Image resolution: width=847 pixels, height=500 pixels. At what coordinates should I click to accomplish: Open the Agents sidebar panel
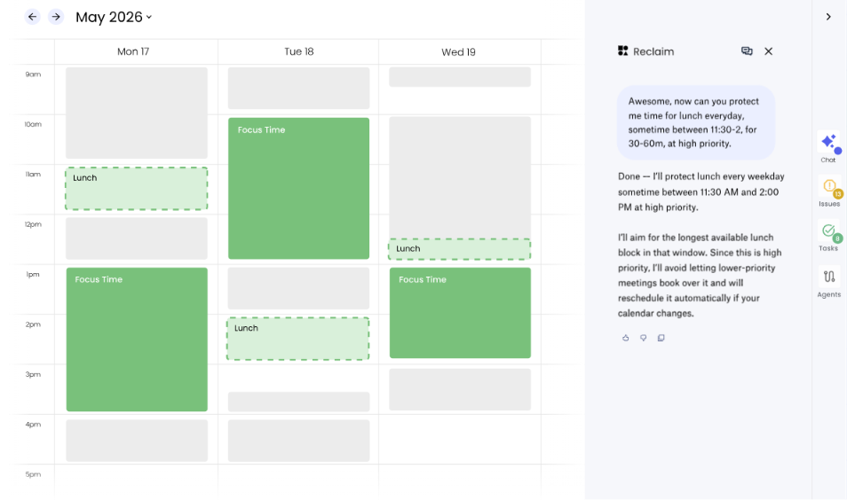(828, 282)
